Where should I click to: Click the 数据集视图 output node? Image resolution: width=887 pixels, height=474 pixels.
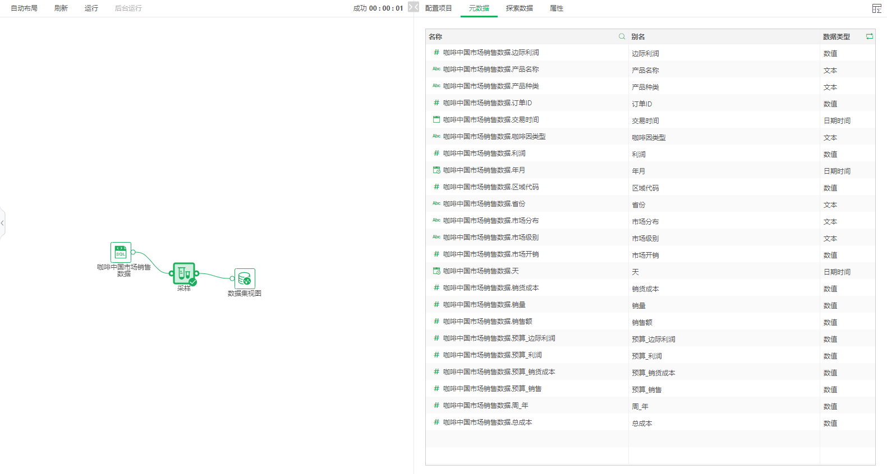click(x=245, y=278)
